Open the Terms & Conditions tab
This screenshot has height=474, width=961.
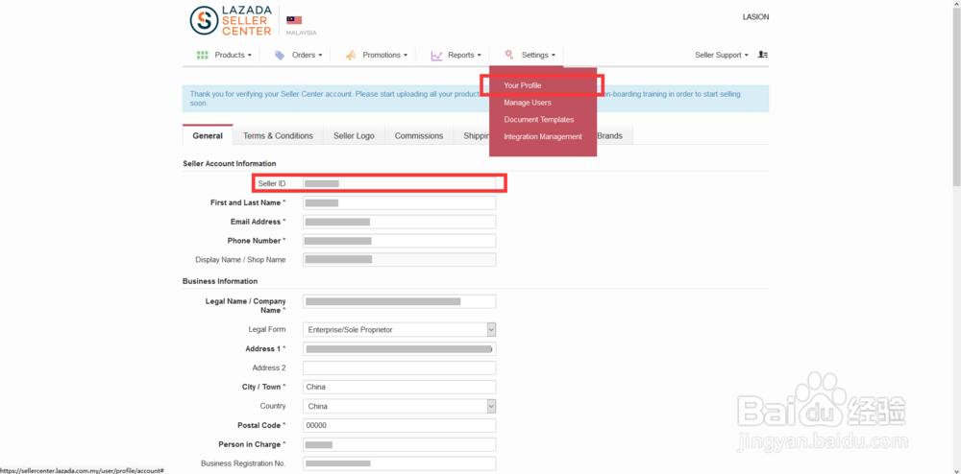click(x=279, y=136)
